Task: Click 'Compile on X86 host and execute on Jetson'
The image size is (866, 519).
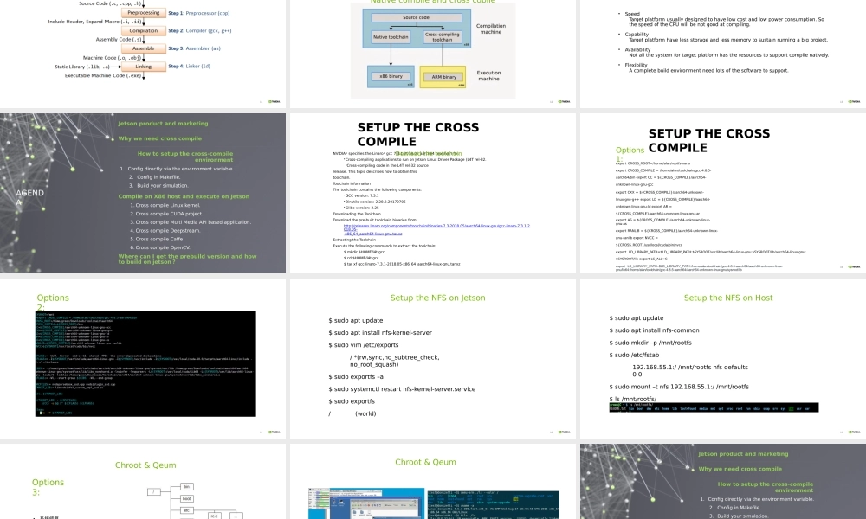Action: pos(184,196)
